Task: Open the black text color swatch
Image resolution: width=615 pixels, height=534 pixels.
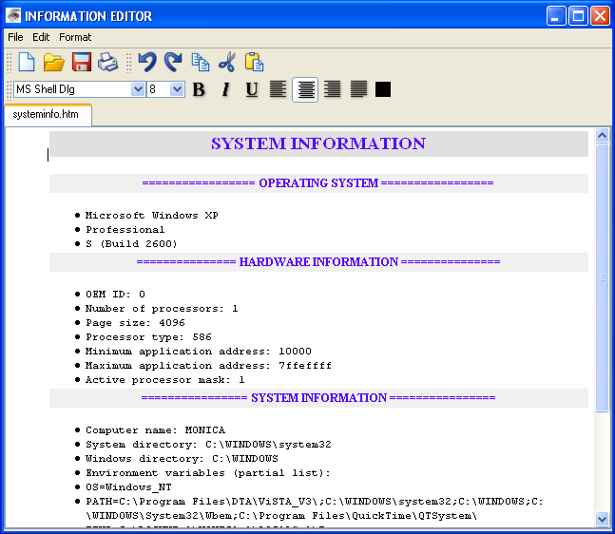Action: (383, 89)
